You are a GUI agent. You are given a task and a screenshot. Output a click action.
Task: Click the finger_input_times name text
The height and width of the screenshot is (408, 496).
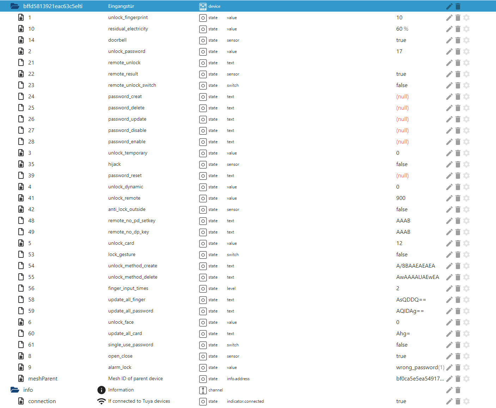pyautogui.click(x=128, y=288)
